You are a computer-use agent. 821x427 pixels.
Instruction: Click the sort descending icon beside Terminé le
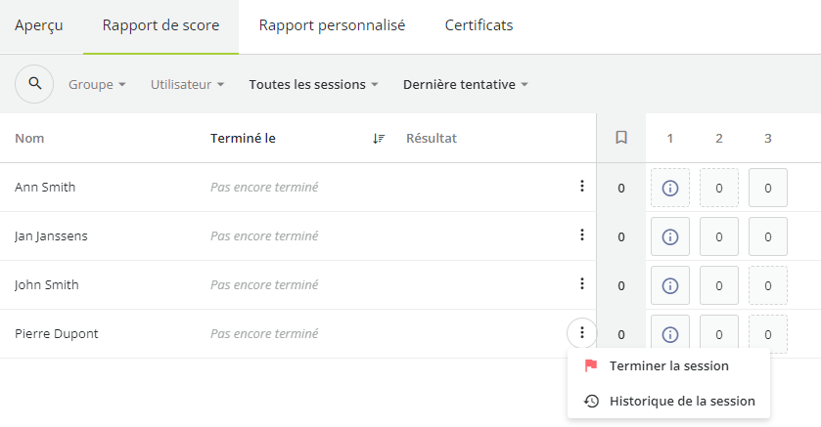pos(379,139)
